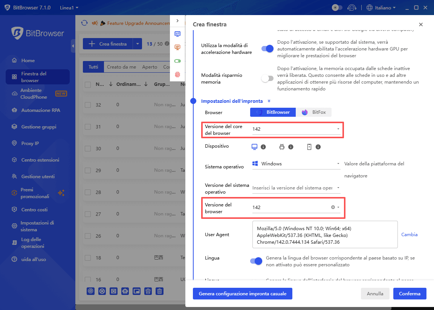
Task: Click the Cambia link next to User Agent
Action: coord(409,234)
